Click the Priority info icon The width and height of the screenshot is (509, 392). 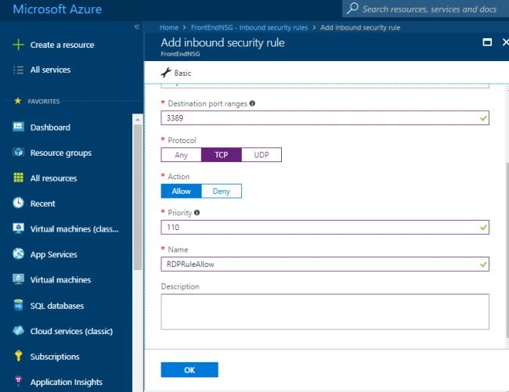click(197, 212)
